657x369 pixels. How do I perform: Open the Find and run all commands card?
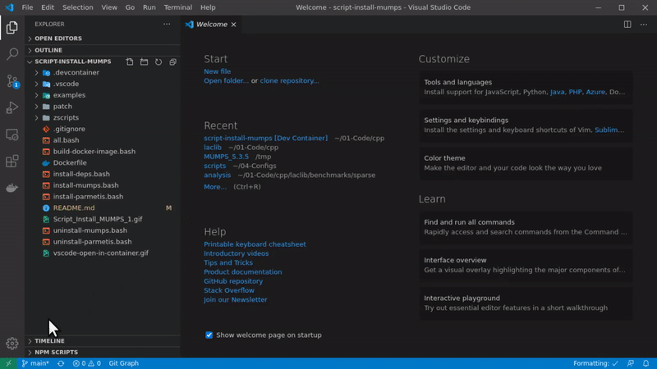[x=526, y=227]
